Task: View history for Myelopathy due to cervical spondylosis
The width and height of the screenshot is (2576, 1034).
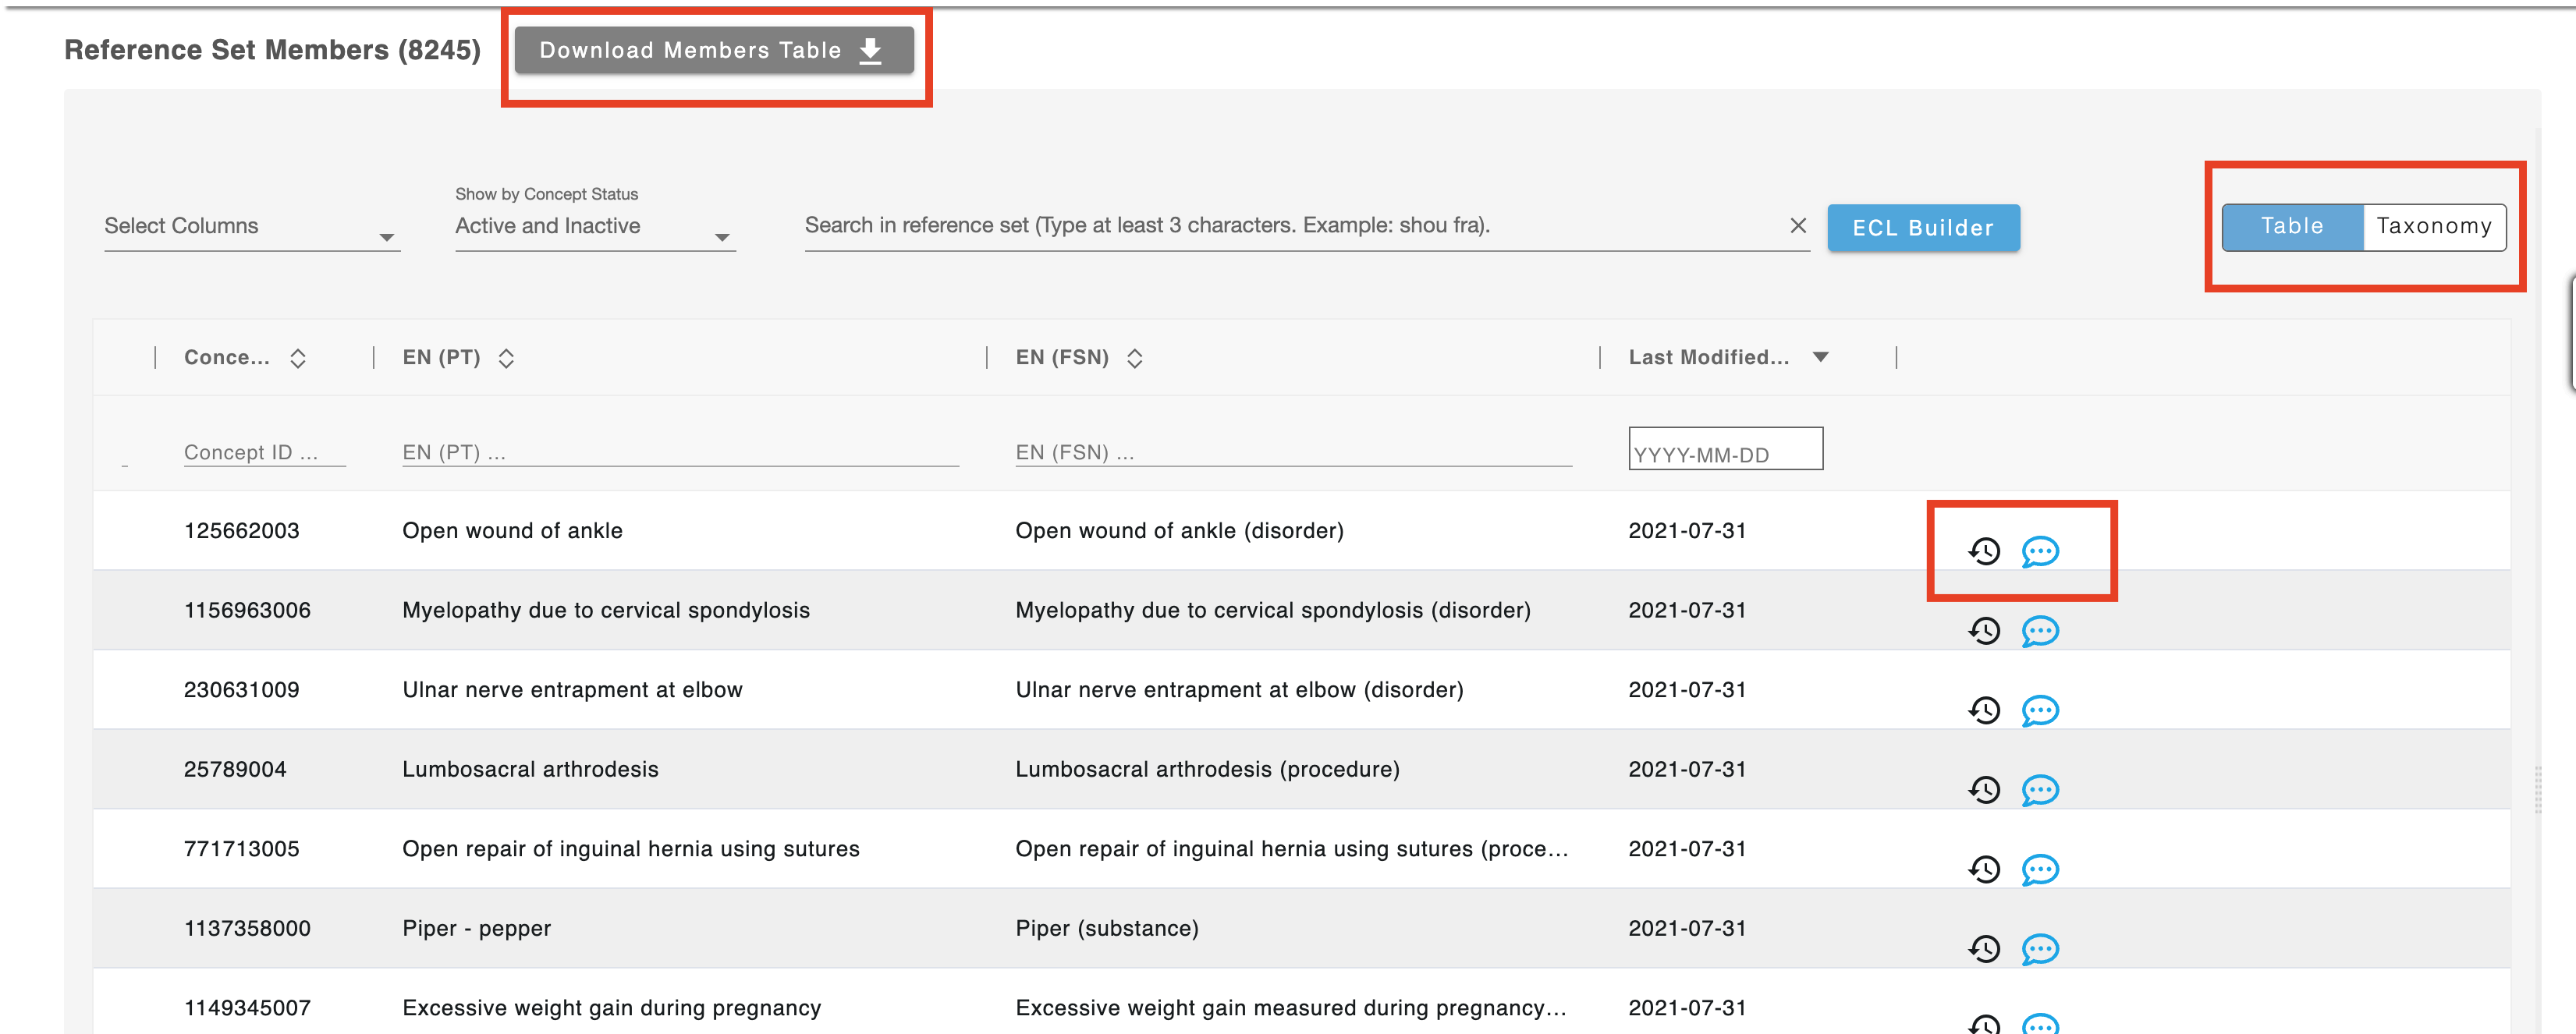Action: point(1984,631)
